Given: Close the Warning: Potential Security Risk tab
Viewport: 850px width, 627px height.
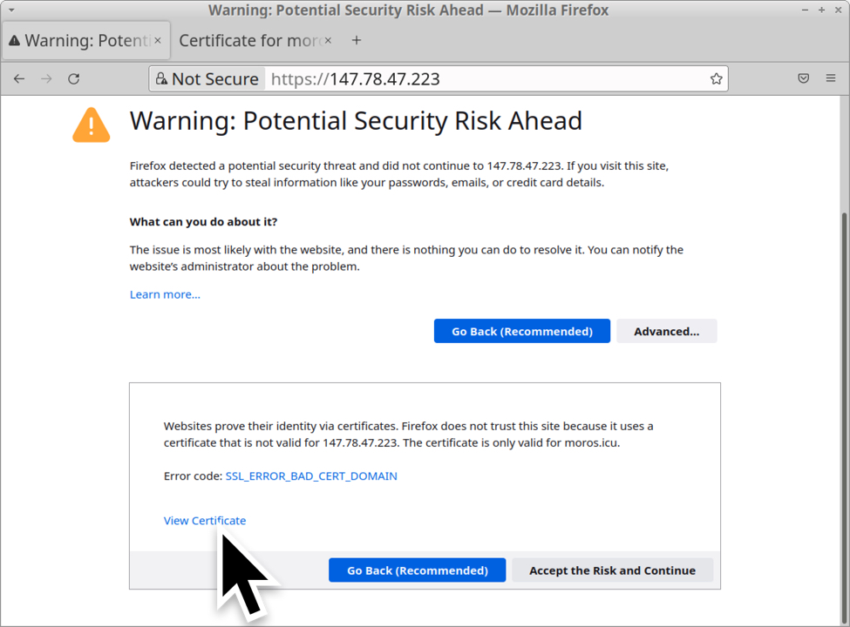Looking at the screenshot, I should [x=158, y=40].
